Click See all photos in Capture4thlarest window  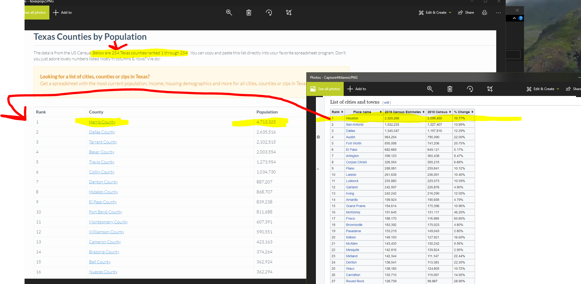[325, 89]
